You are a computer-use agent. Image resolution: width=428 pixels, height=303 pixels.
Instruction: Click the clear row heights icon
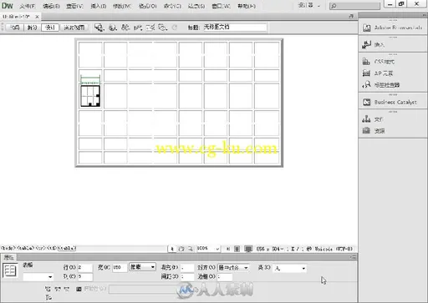[48, 297]
